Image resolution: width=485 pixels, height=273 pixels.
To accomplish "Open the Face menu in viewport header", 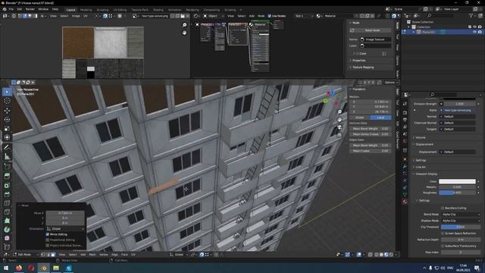I will click(124, 255).
